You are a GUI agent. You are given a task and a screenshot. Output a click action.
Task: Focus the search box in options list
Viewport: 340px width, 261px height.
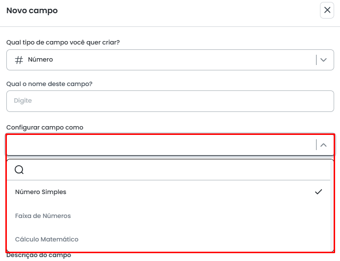pyautogui.click(x=176, y=170)
